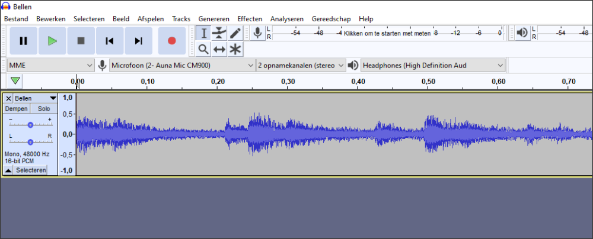This screenshot has height=239, width=593.
Task: Start playback with the green Play button
Action: (x=52, y=41)
